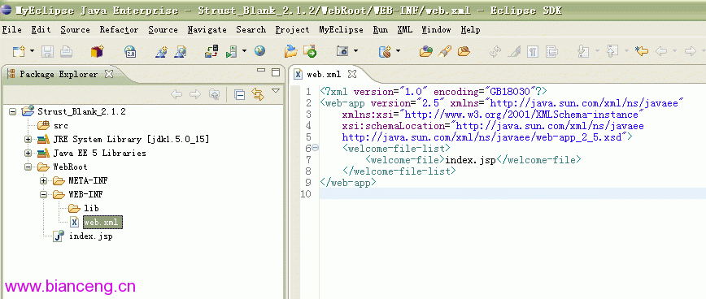706x299 pixels.
Task: Open the MyEclipse menu
Action: [341, 30]
